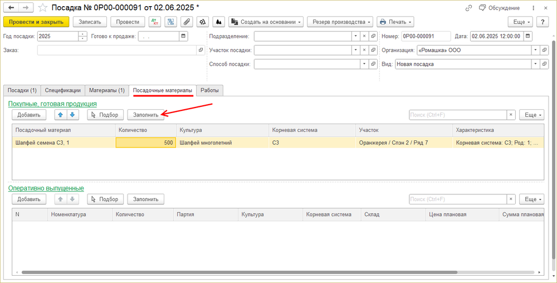The height and width of the screenshot is (283, 557).
Task: Move row up with blue arrow
Action: (60, 115)
